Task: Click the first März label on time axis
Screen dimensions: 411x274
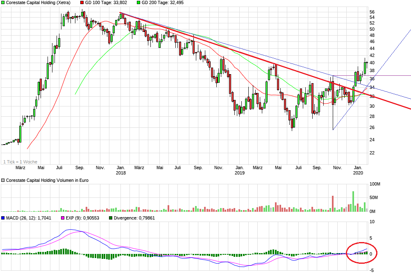Action: click(20, 168)
